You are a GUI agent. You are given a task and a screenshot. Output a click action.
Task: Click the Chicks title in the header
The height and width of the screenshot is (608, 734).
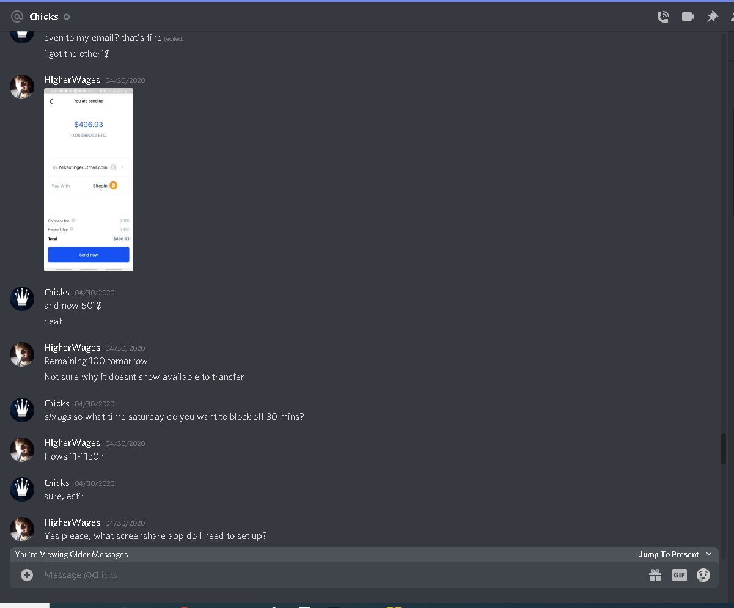(x=44, y=16)
